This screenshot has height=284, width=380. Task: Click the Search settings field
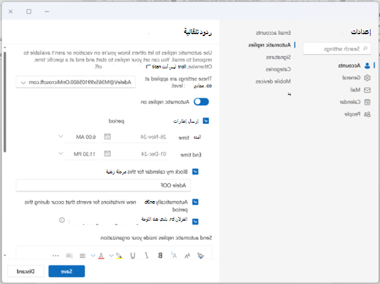pos(337,49)
